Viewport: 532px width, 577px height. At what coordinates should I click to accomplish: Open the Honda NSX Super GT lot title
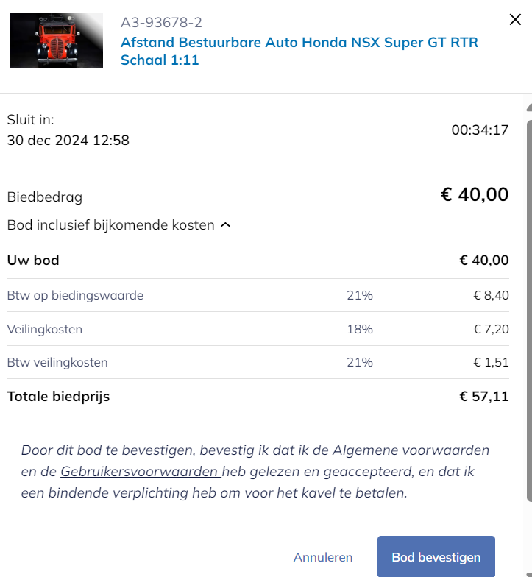(x=299, y=52)
